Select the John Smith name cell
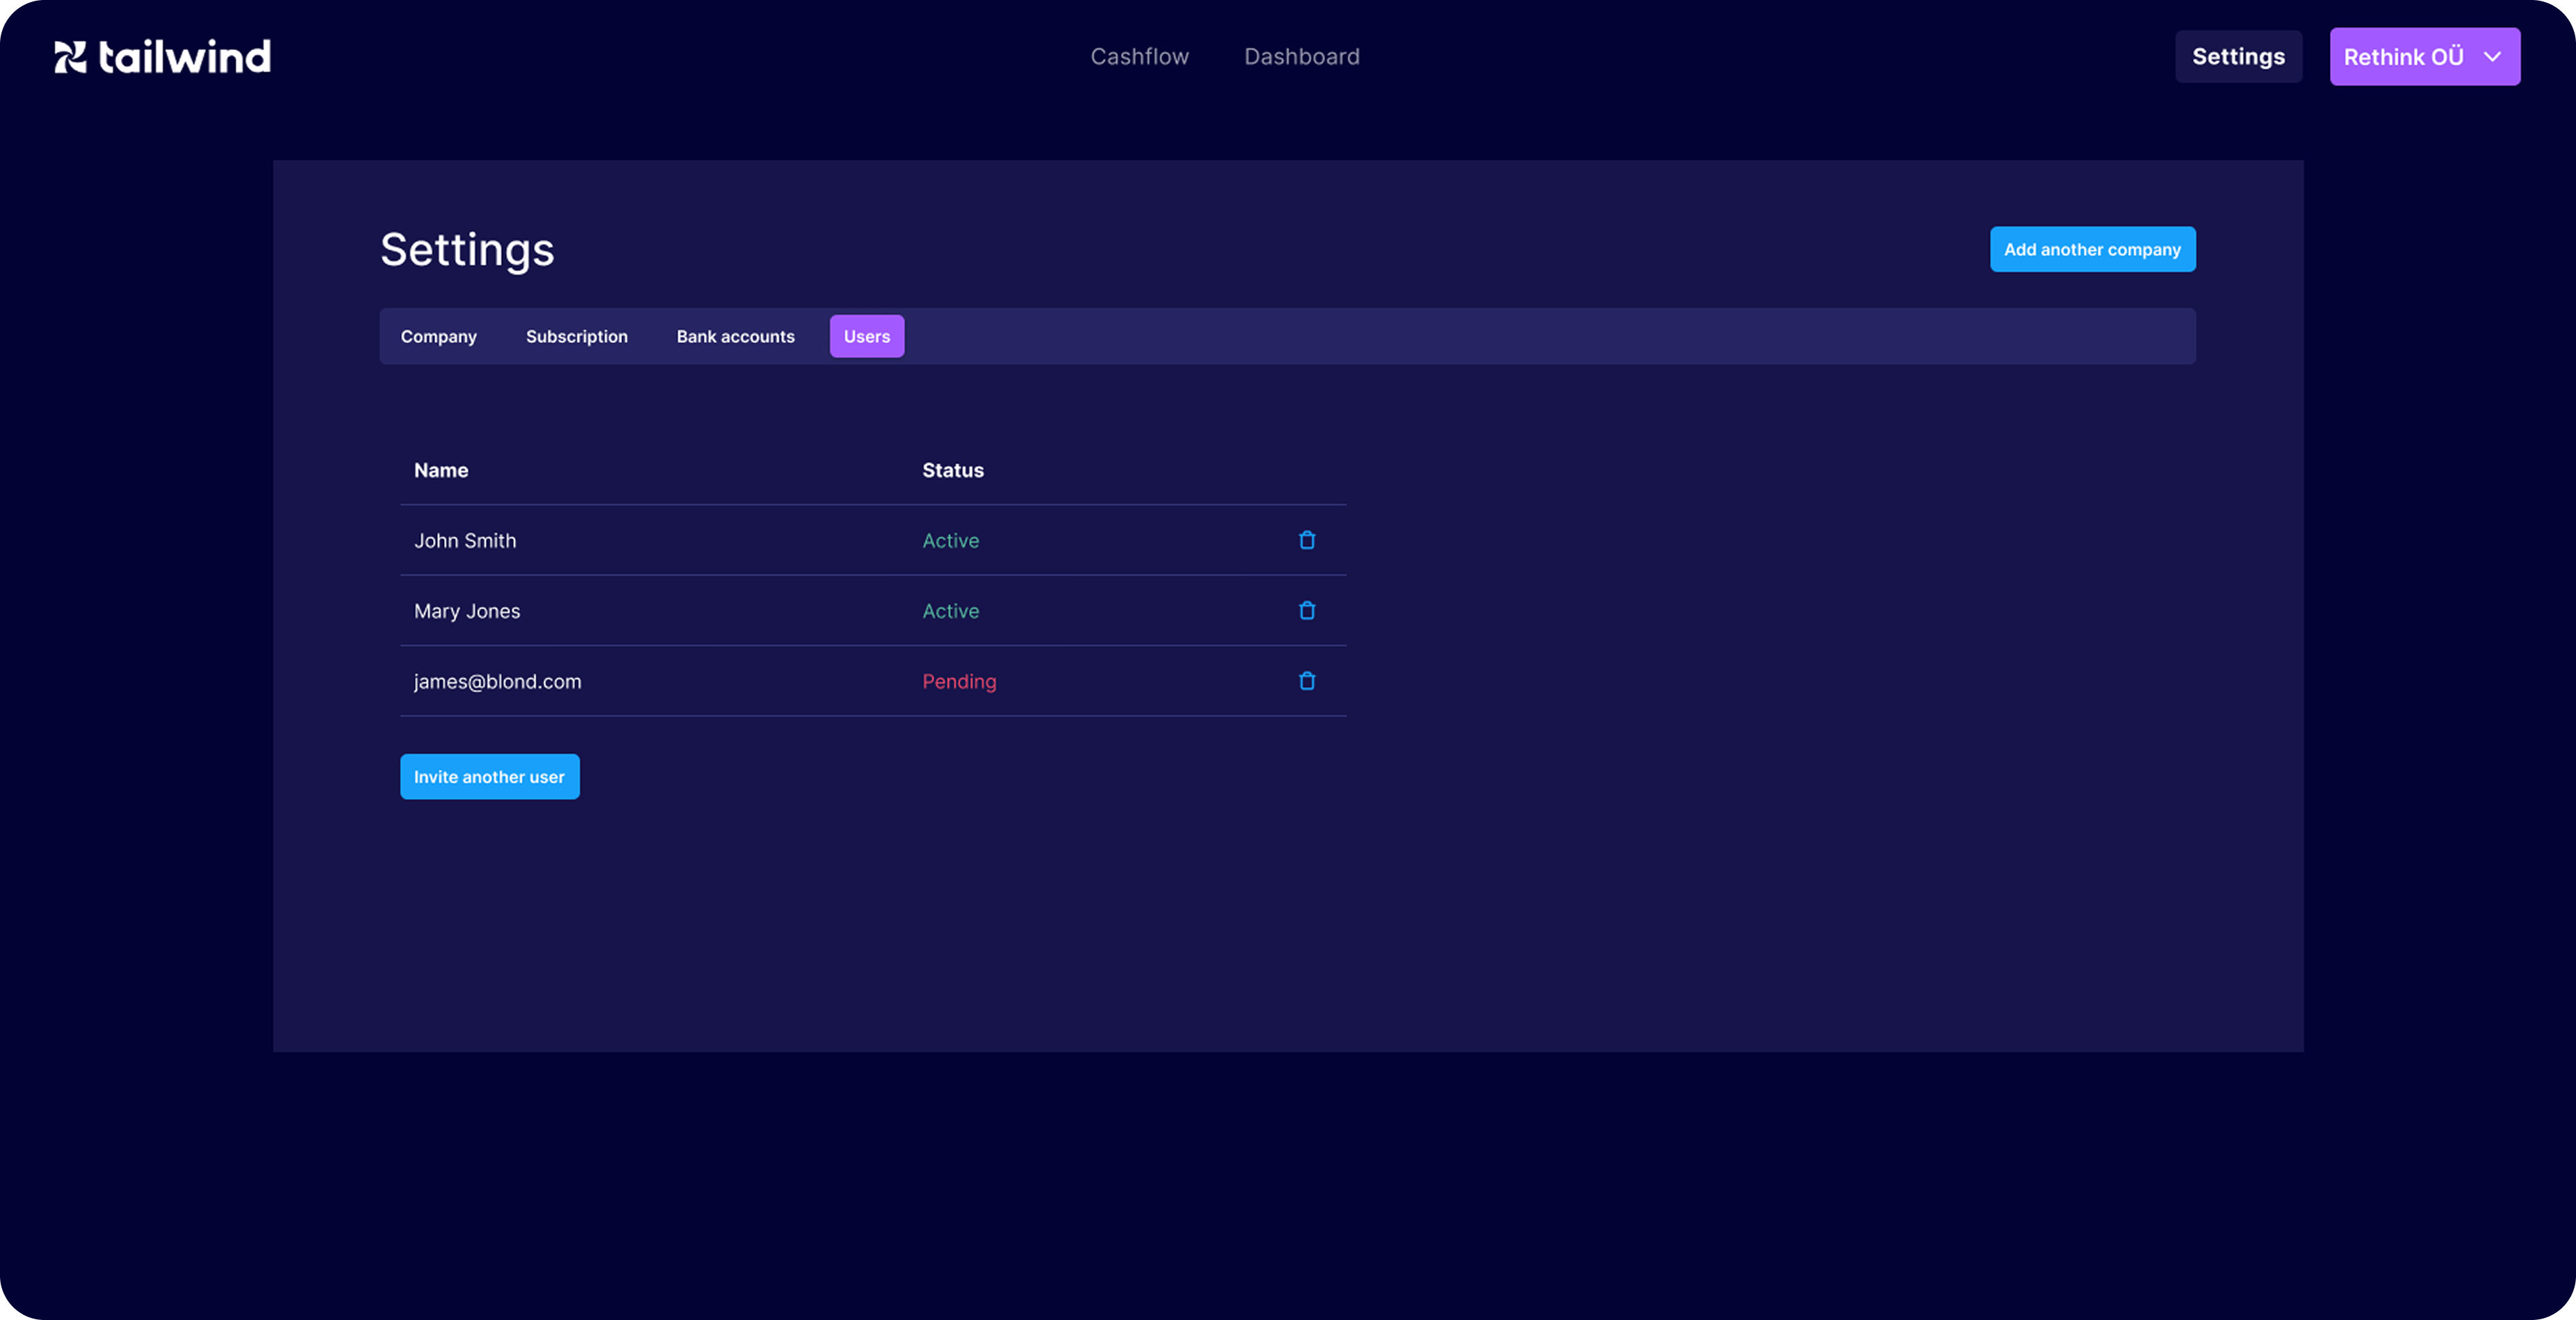2576x1320 pixels. pos(465,541)
